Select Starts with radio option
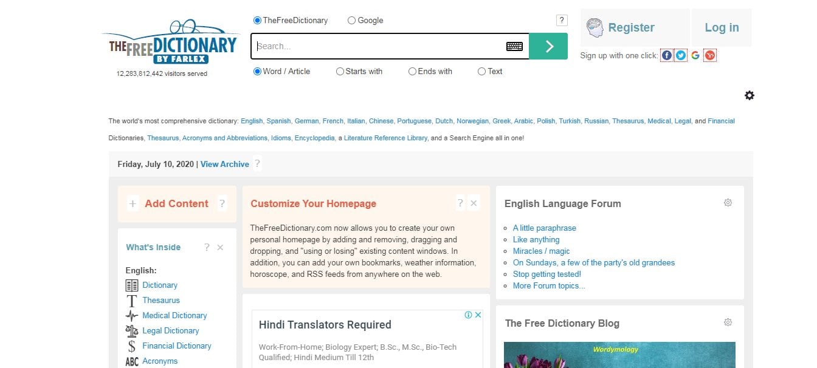 click(x=340, y=71)
